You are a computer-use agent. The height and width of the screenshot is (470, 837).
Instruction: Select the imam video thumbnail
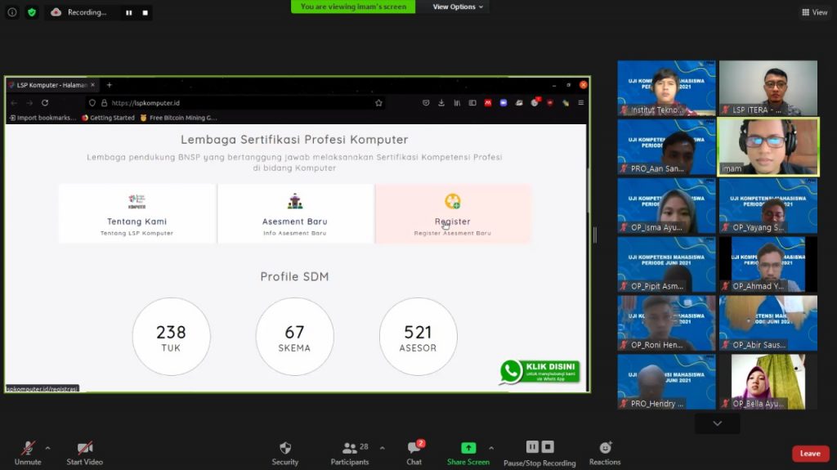pyautogui.click(x=768, y=147)
